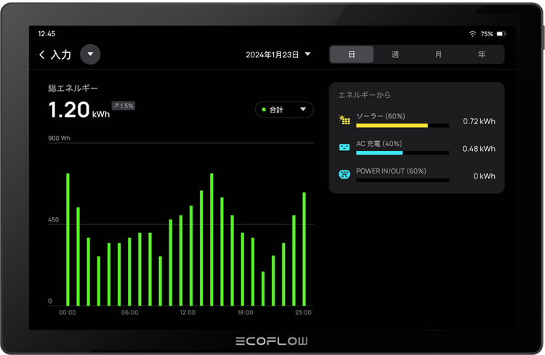Switch to the 日 (day) tab
The height and width of the screenshot is (355, 545).
(x=352, y=54)
